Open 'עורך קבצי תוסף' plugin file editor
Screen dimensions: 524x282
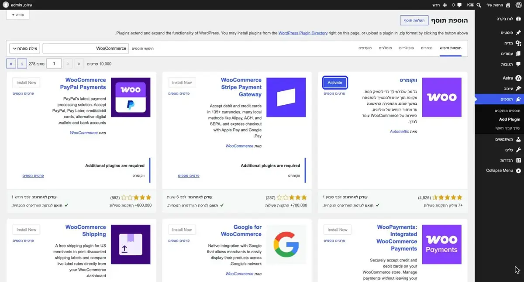click(508, 128)
